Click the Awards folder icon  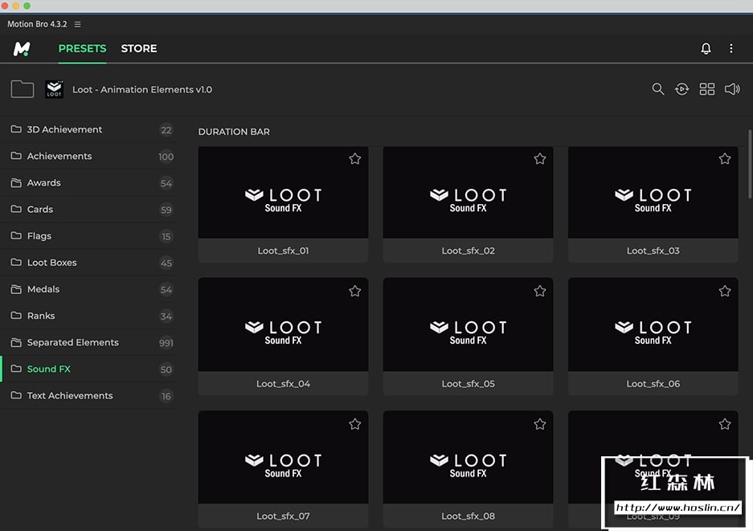16,182
